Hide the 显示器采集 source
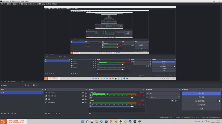The height and width of the screenshot is (124, 222). (x=83, y=102)
